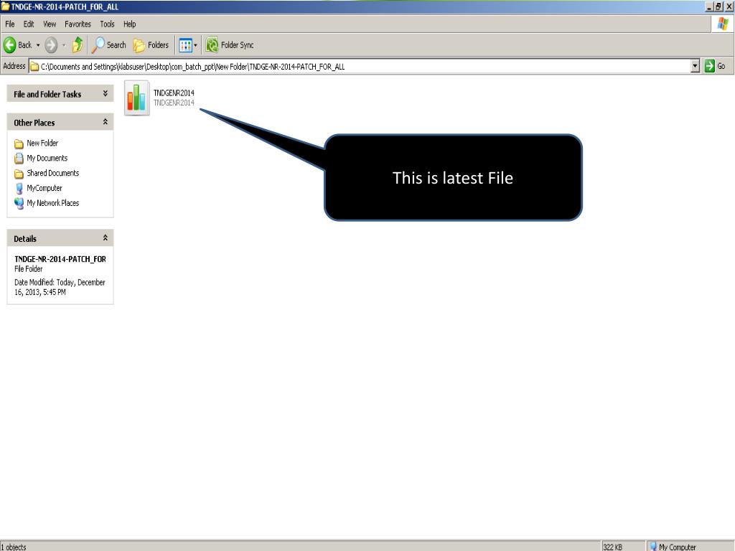Viewport: 735px width, 551px height.
Task: Click the Back navigation button
Action: 18,45
